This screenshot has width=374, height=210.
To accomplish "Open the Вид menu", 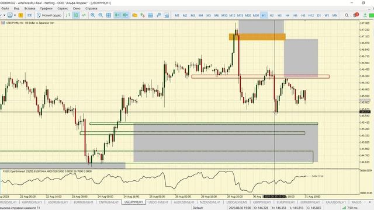I will coord(16,8).
